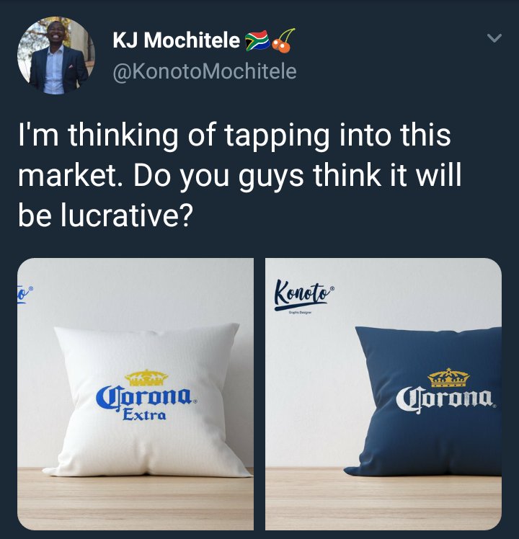
Task: Click the gold crown on the white pillow
Action: [146, 378]
